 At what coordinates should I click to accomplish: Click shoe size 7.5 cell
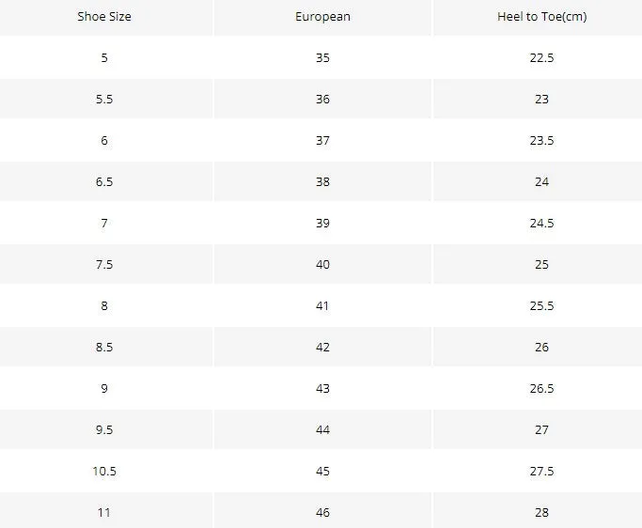tap(104, 264)
